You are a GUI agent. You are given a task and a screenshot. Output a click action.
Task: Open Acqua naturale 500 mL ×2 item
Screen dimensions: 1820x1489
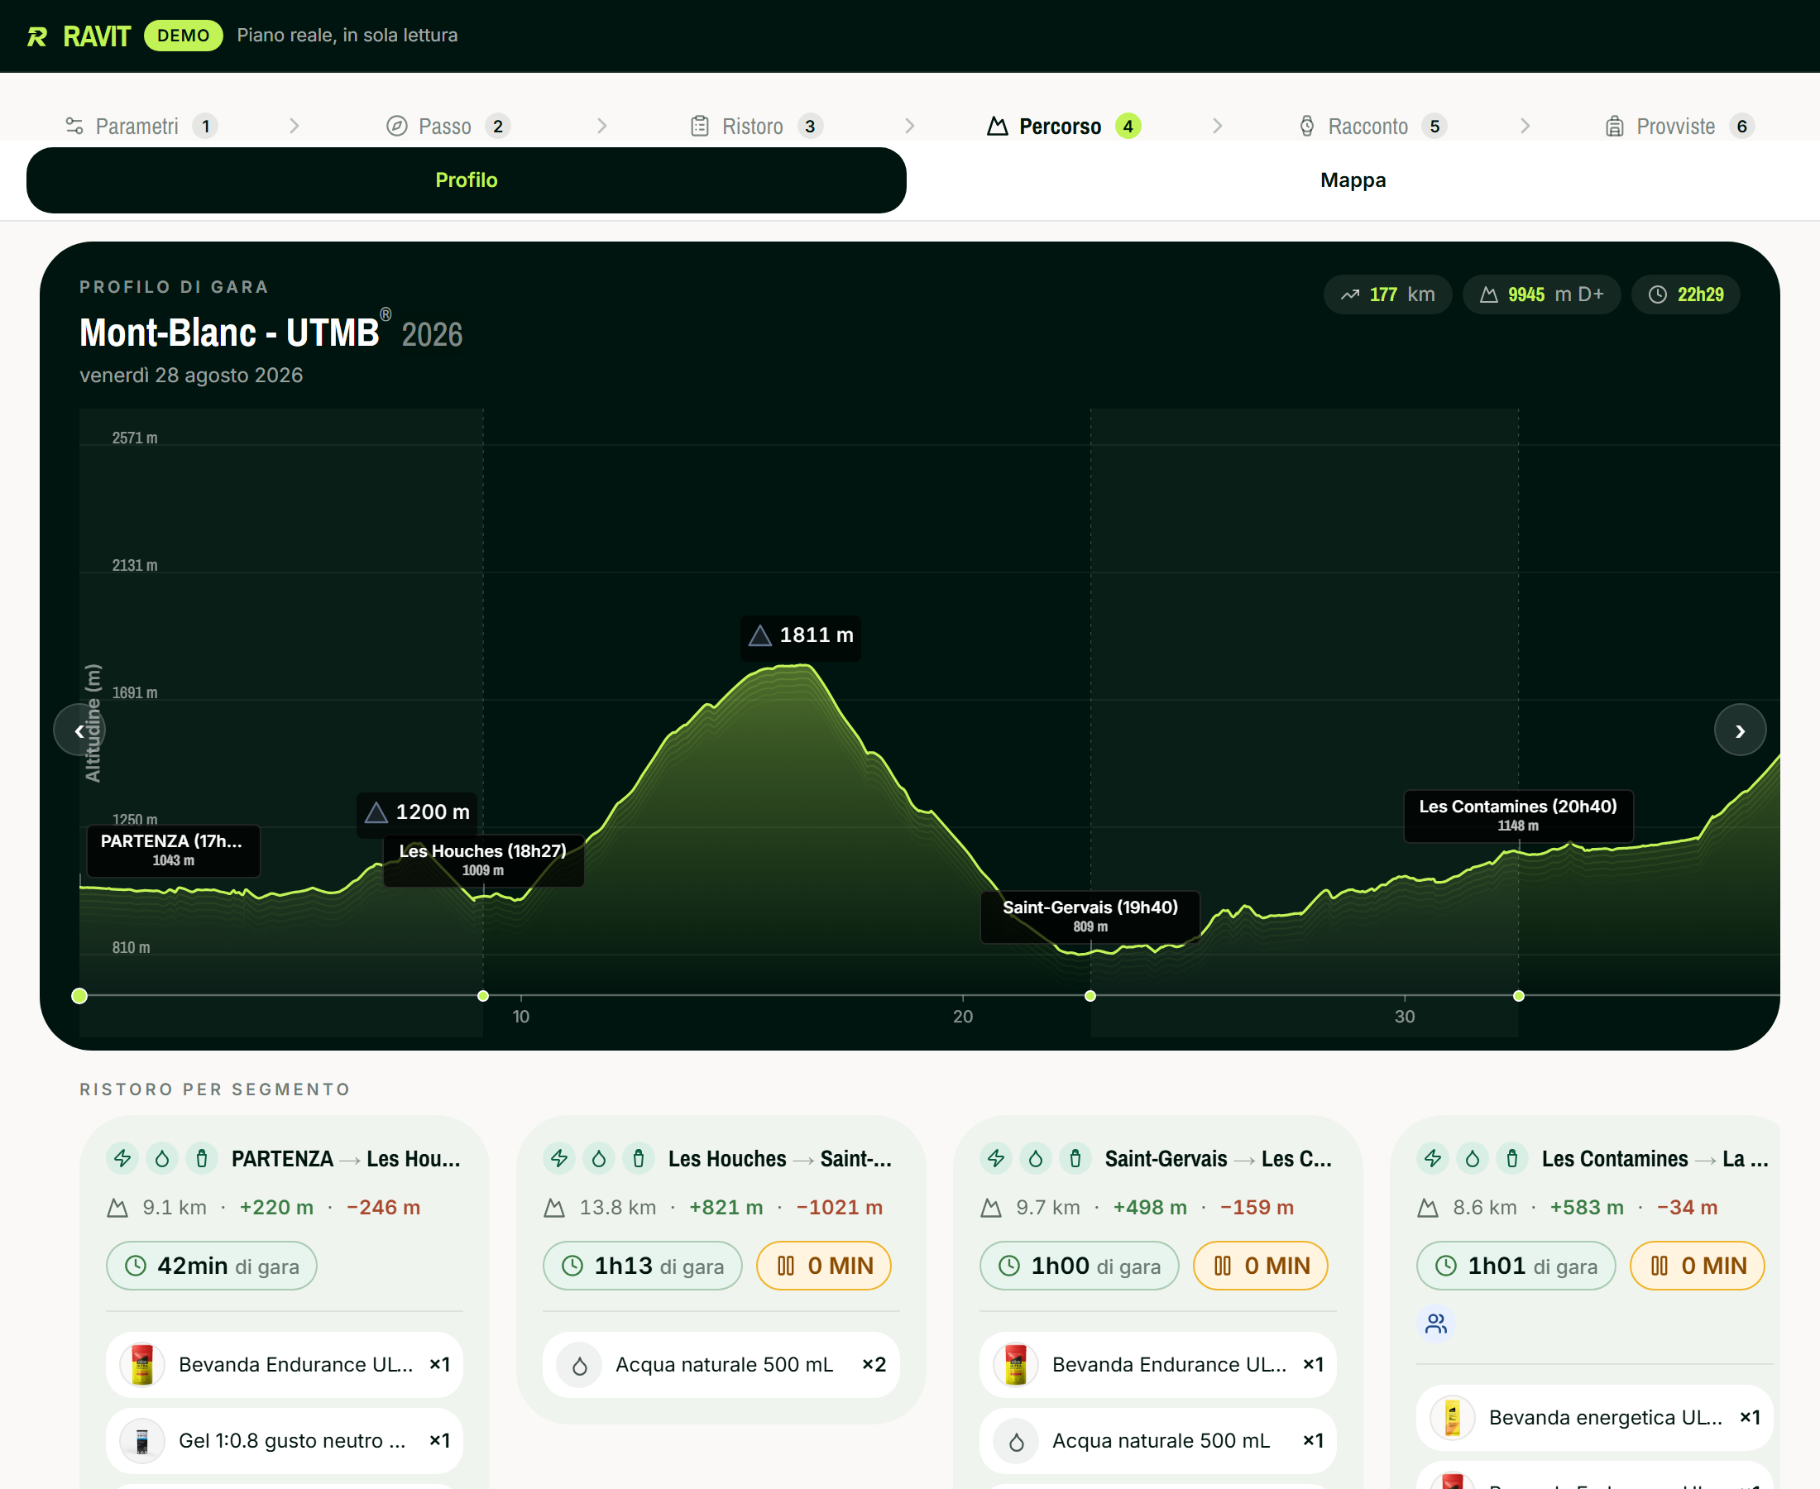(721, 1365)
